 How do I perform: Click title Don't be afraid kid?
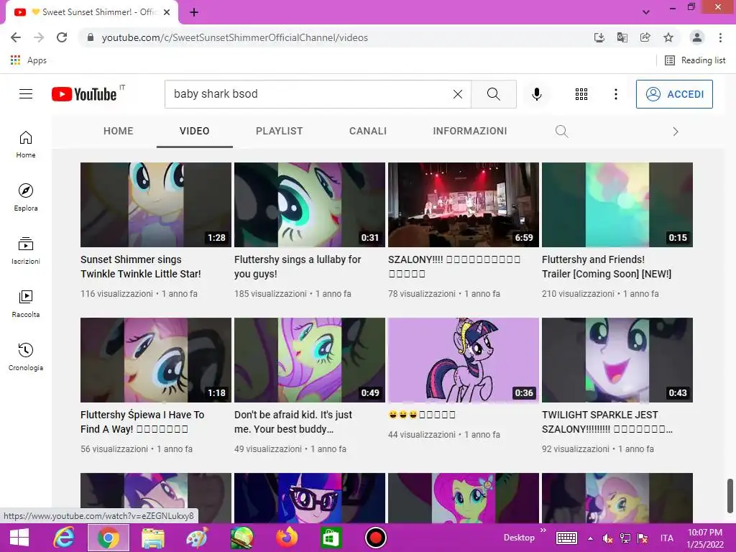pyautogui.click(x=293, y=422)
